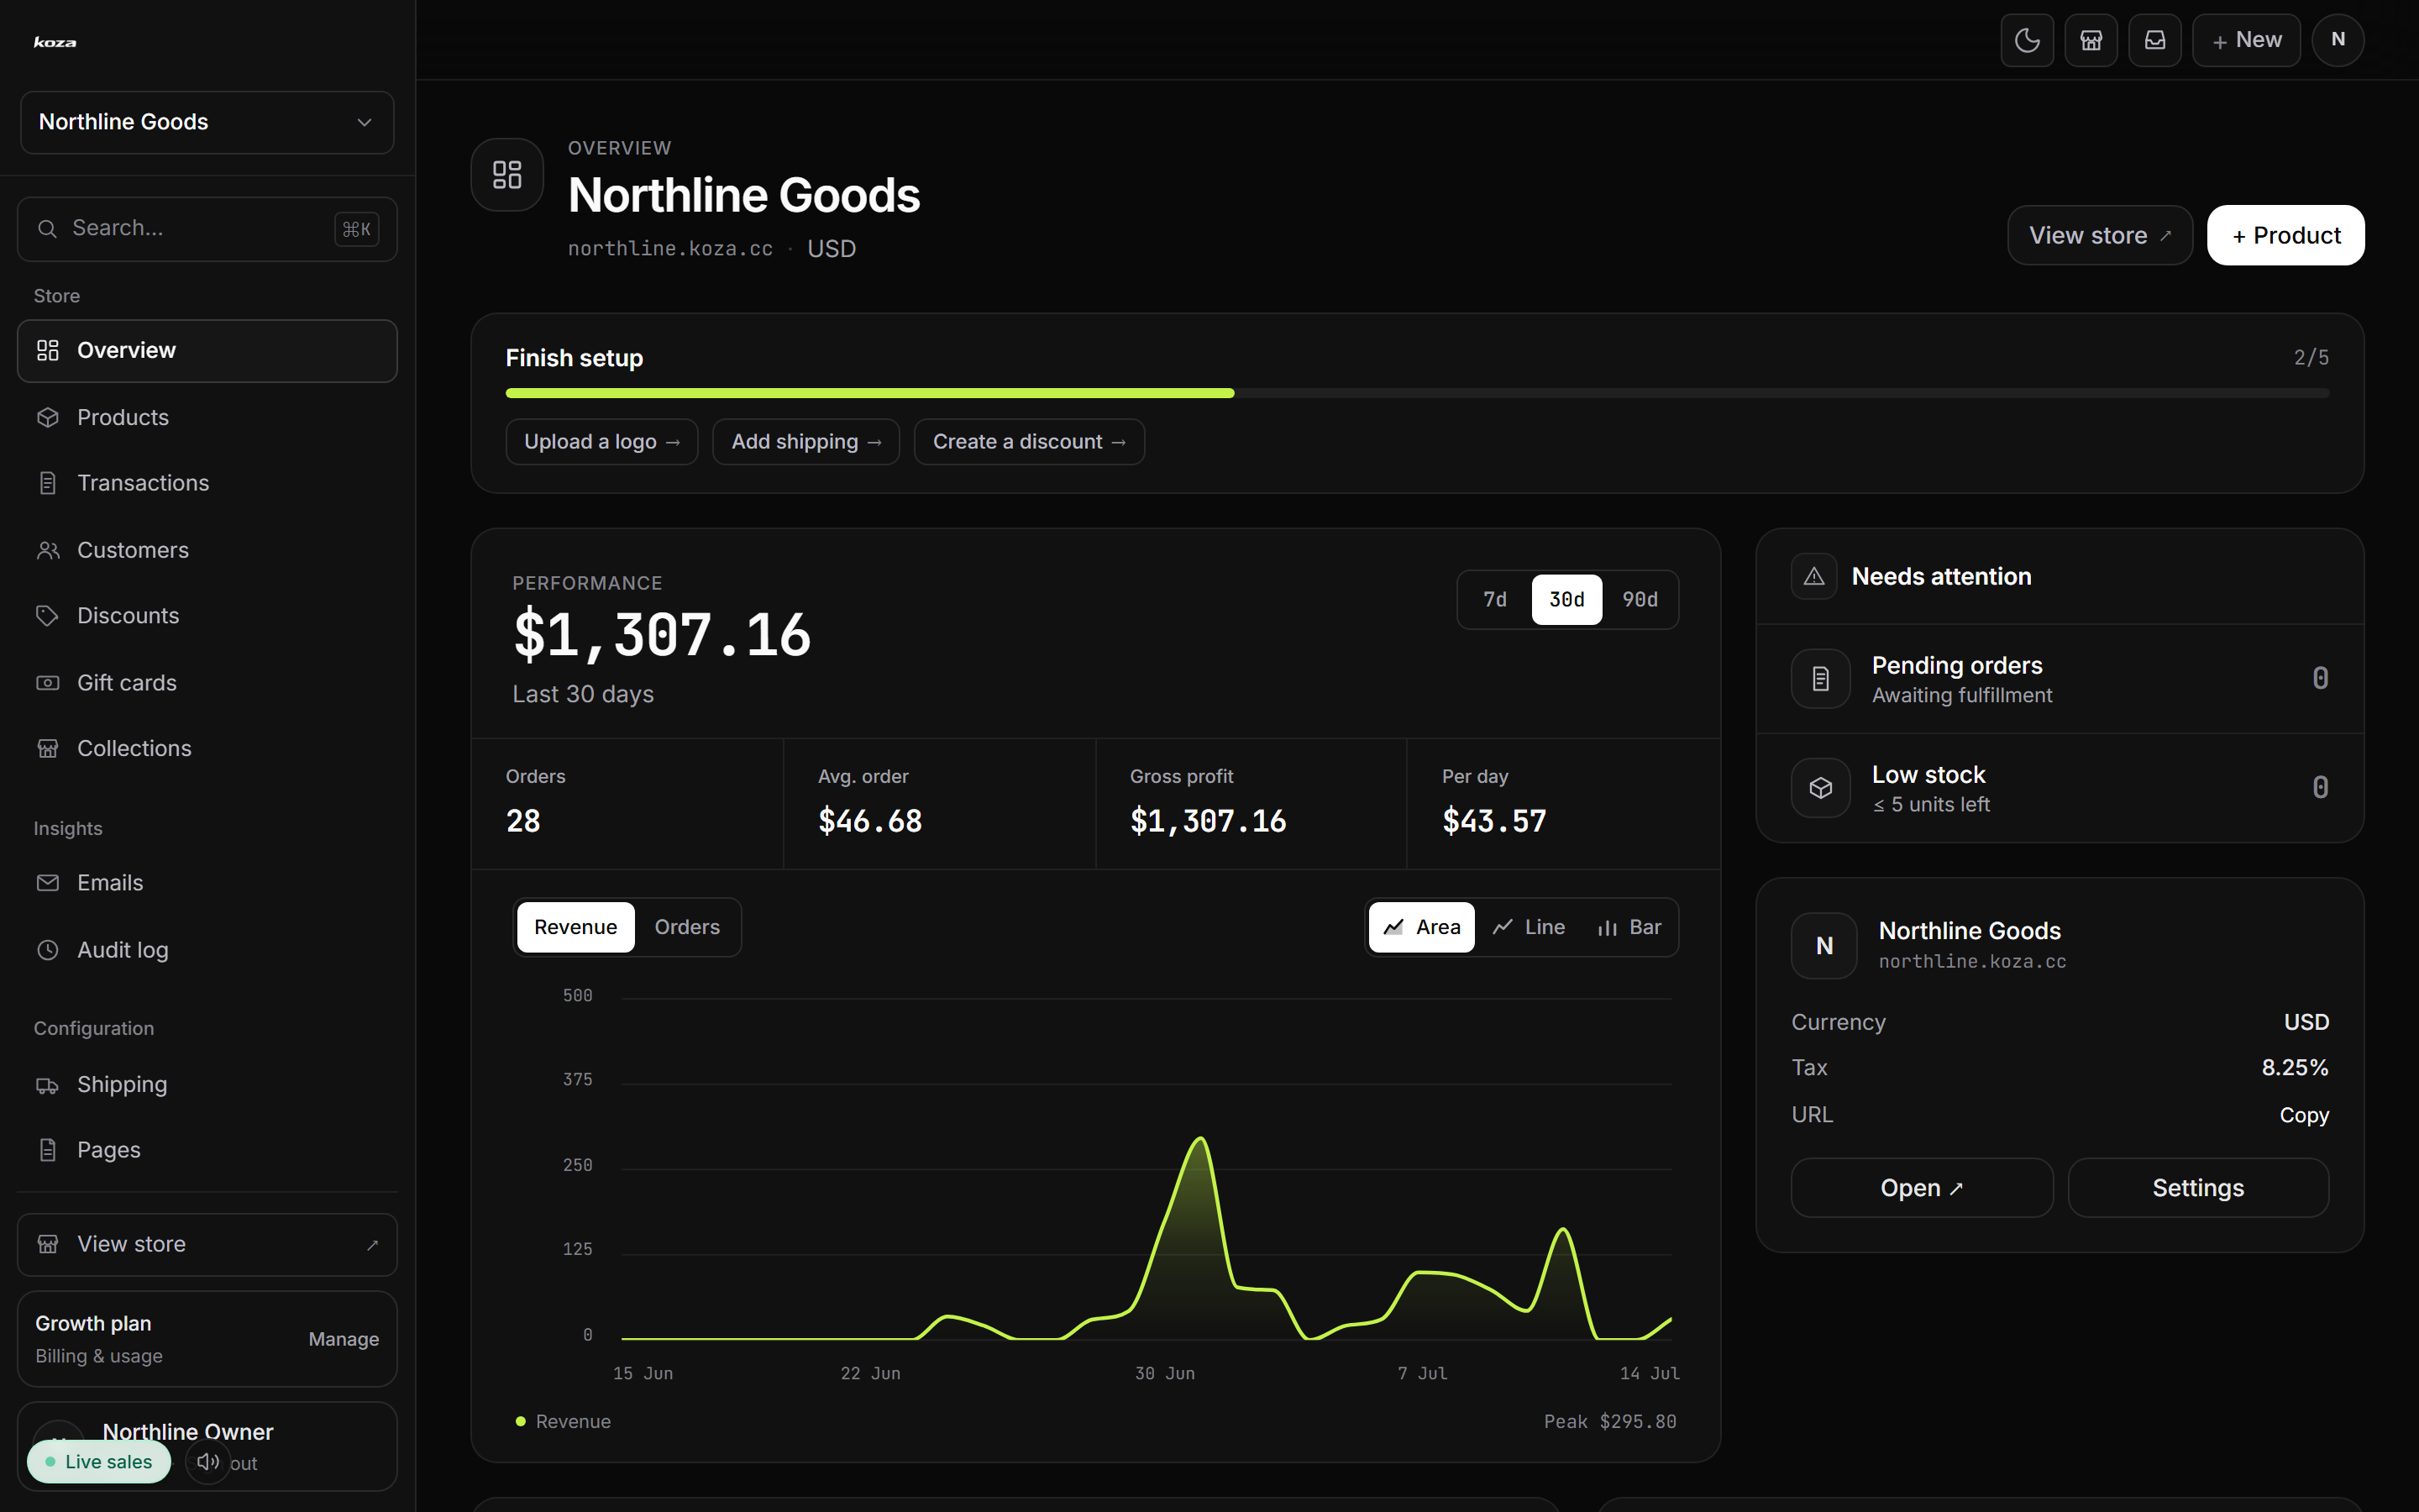
Task: Click the Collections icon in the sidebar
Action: (48, 748)
